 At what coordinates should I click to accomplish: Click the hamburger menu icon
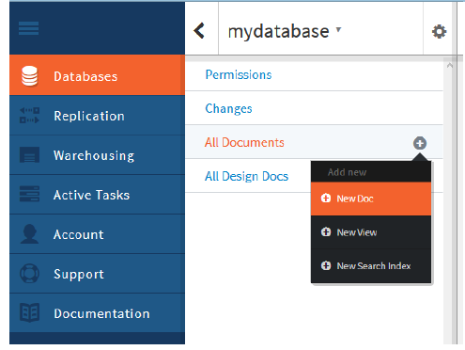pyautogui.click(x=28, y=28)
